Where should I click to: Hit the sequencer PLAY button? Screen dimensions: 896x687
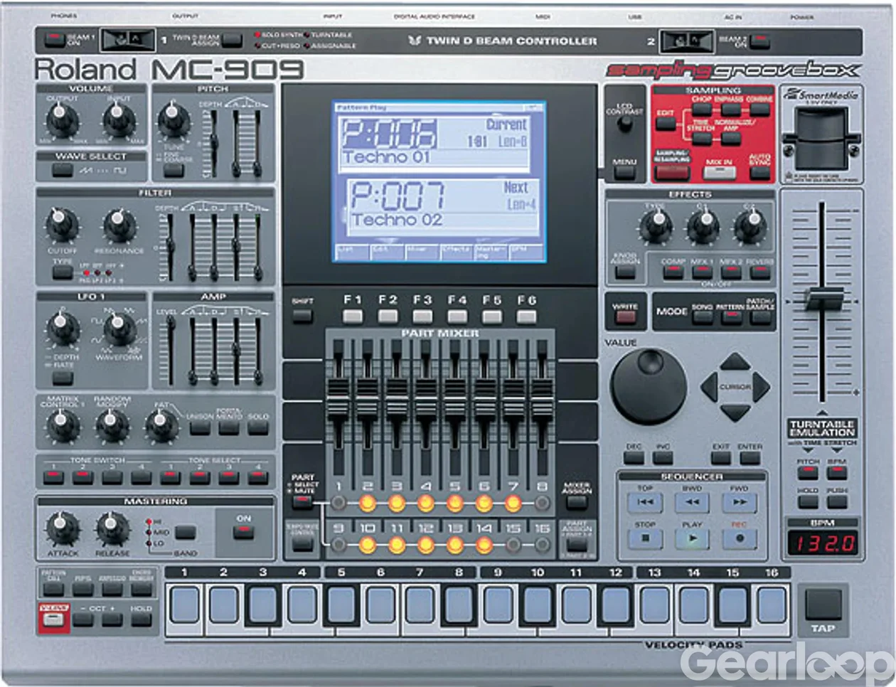click(x=692, y=538)
